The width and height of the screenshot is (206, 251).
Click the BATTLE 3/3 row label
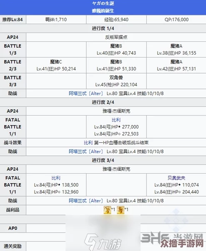tap(13, 81)
